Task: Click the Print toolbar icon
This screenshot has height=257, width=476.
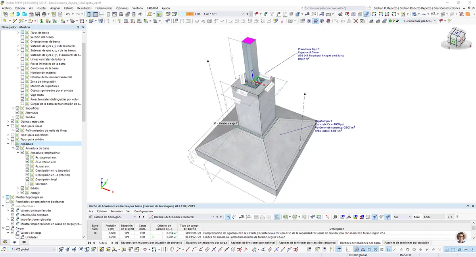Action: [44, 14]
